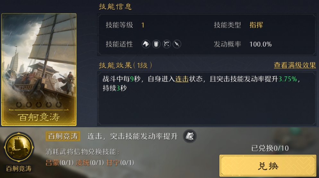Click the archer bow aptitude icon
This screenshot has height=178, width=319.
[x=167, y=44]
